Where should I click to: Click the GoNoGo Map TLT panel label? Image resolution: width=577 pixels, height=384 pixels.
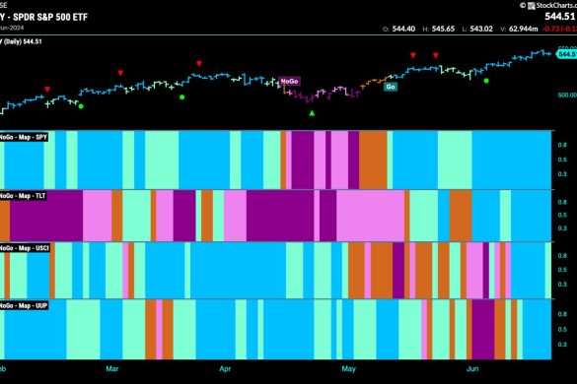pos(23,196)
